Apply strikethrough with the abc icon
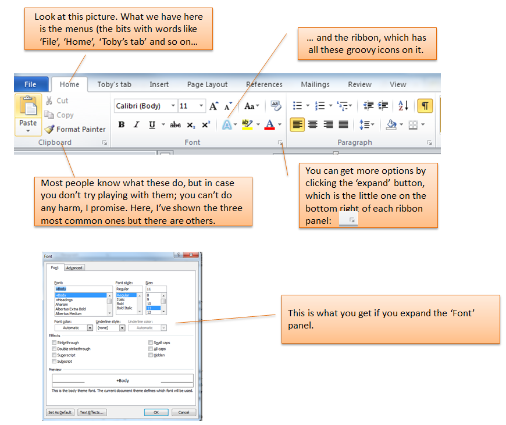This screenshot has height=425, width=506. pyautogui.click(x=175, y=124)
